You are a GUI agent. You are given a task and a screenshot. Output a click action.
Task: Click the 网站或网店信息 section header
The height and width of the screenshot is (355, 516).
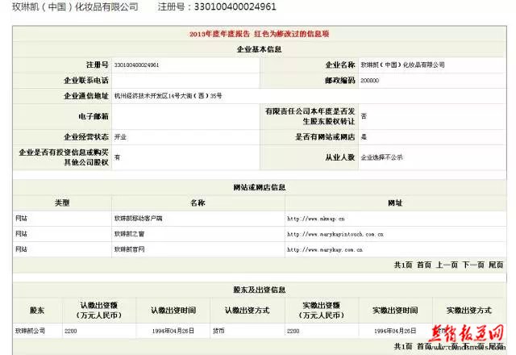(x=260, y=187)
